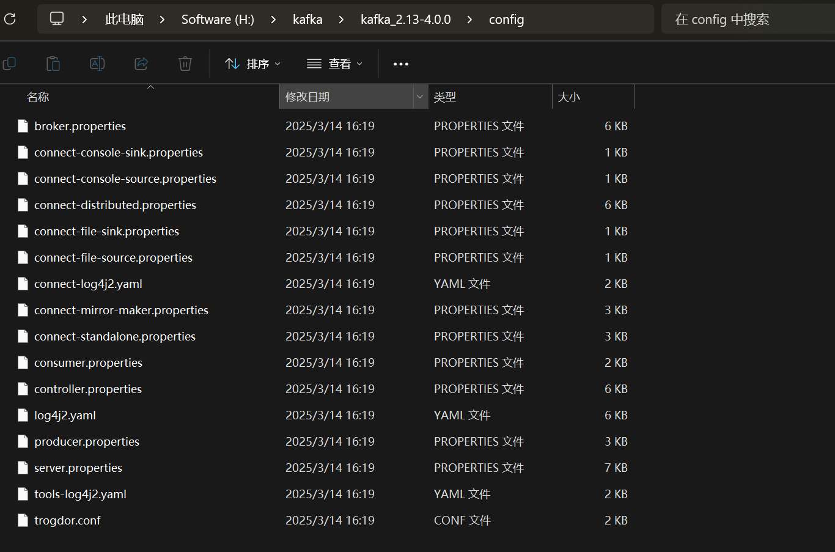Sort by 类型 column header
This screenshot has width=835, height=552.
click(445, 97)
